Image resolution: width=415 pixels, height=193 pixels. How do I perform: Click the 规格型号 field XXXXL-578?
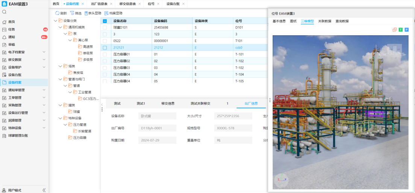coord(233,128)
